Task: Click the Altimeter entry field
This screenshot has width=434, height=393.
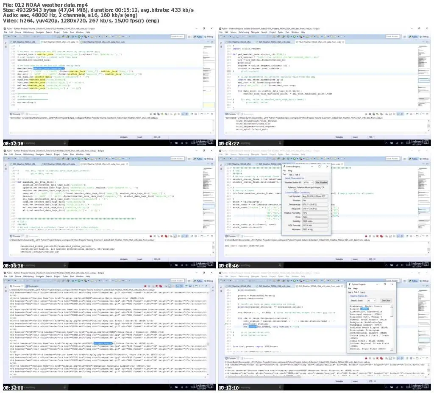Action: [x=315, y=230]
